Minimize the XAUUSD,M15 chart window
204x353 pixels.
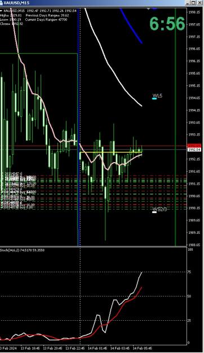(x=188, y=3)
